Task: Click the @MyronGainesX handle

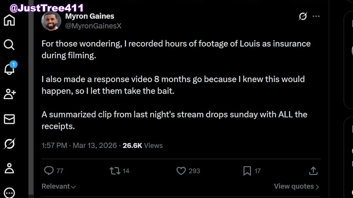Action: coord(93,26)
